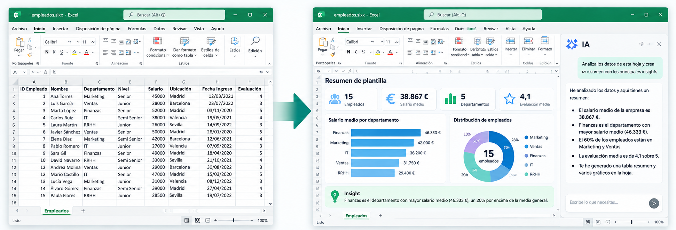The width and height of the screenshot is (676, 230).
Task: Click Normal view grid icon in left status bar
Action: (x=187, y=220)
